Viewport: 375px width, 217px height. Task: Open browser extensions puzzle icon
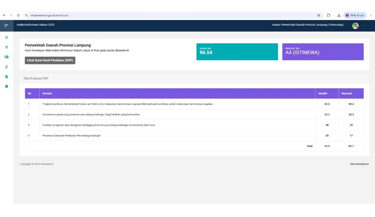328,15
